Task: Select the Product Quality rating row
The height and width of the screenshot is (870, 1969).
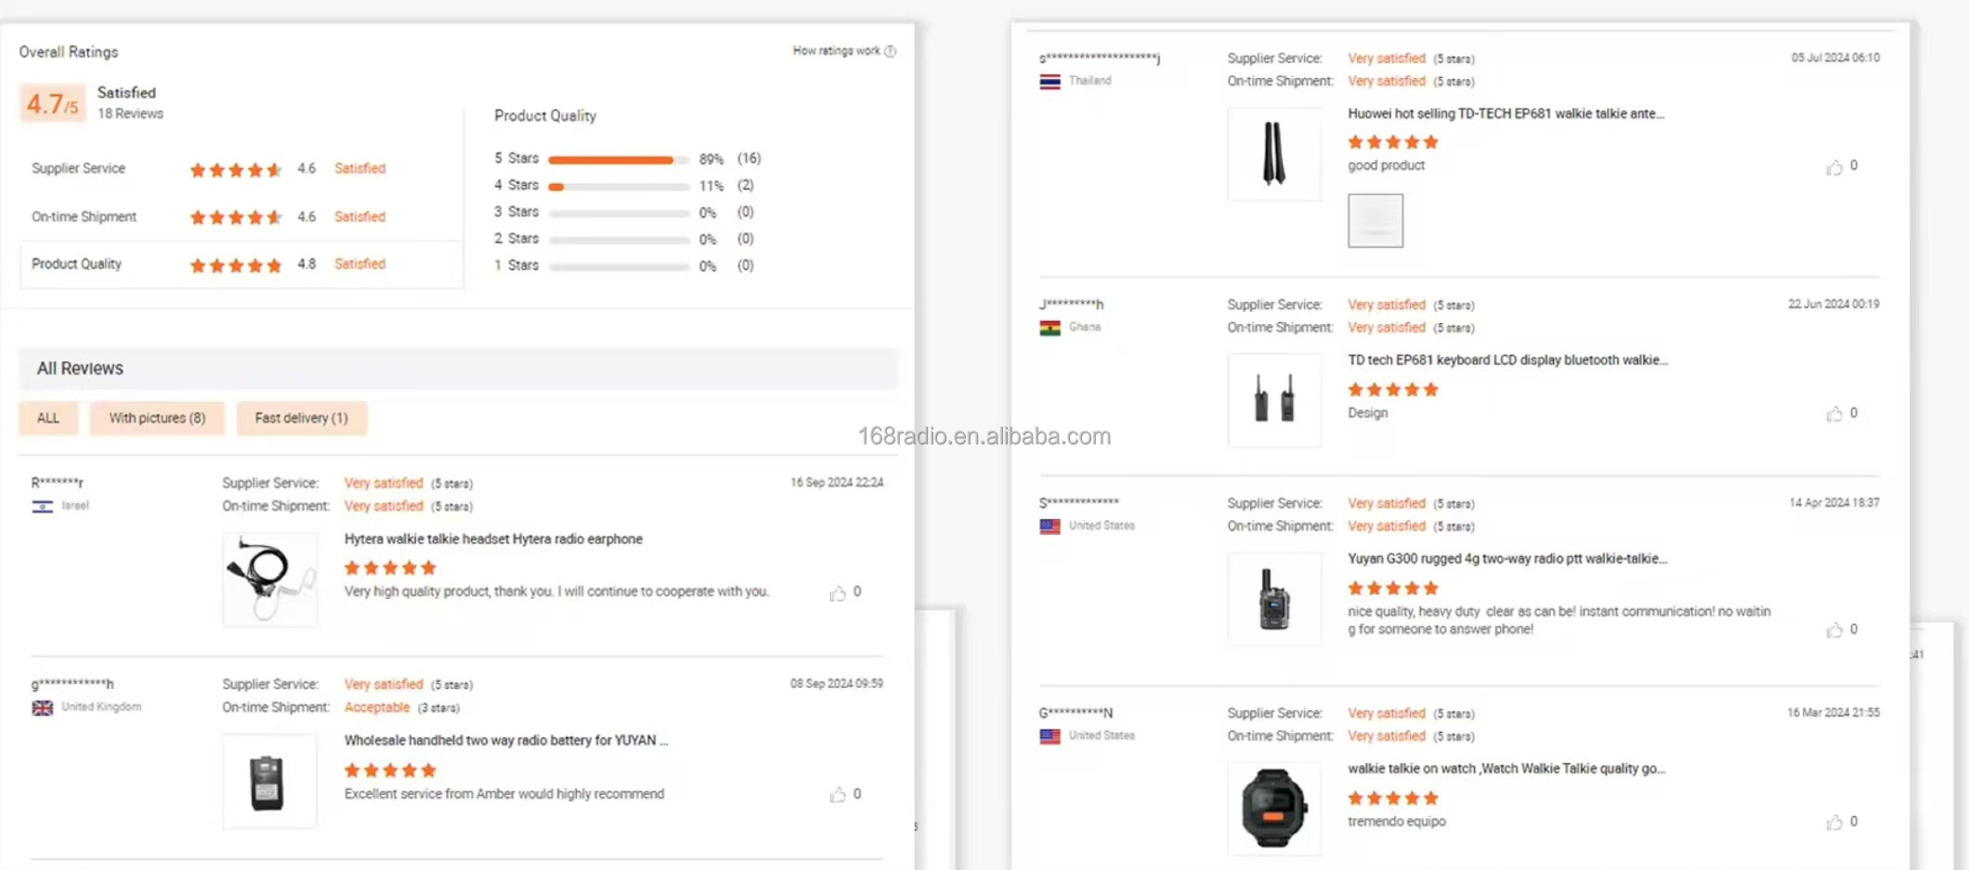Action: (x=75, y=264)
